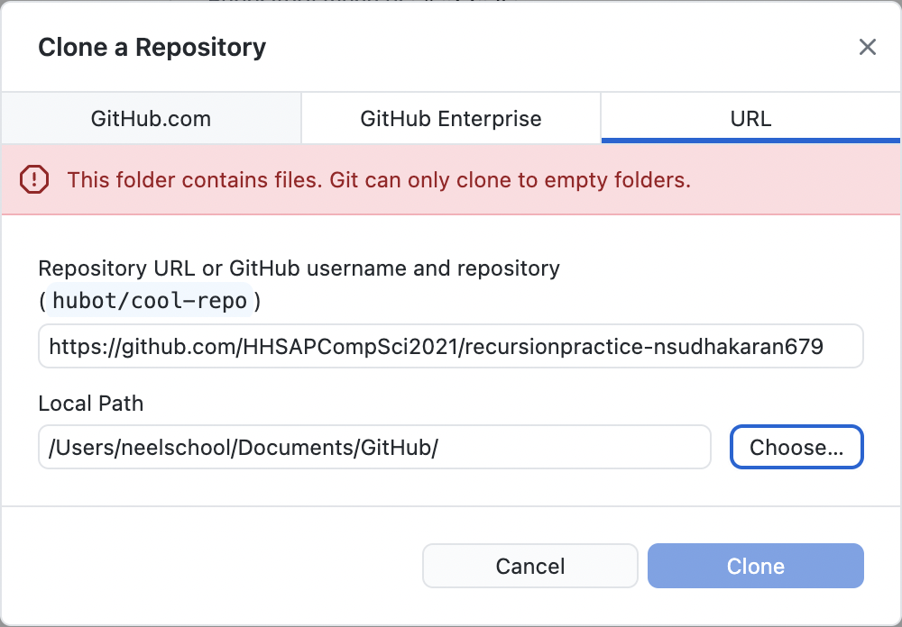902x627 pixels.
Task: Open the GitHub Enterprise tab
Action: coord(450,118)
